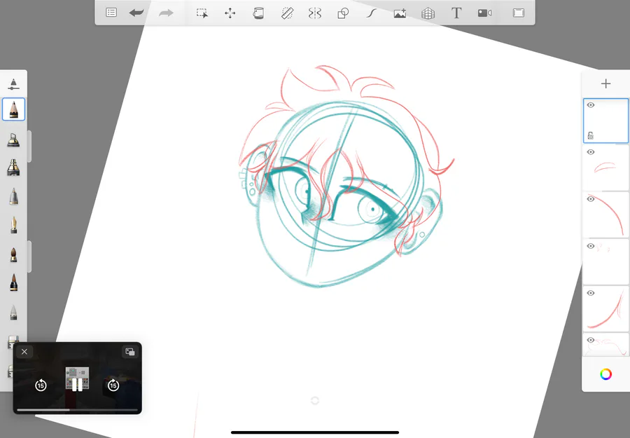Close the picture-in-picture video
Image resolution: width=630 pixels, height=438 pixels.
pyautogui.click(x=24, y=352)
